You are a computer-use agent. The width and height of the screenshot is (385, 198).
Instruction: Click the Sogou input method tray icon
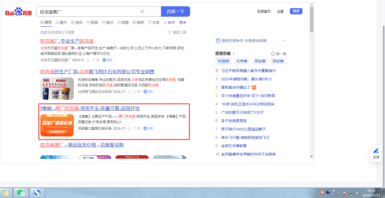[x=322, y=193]
